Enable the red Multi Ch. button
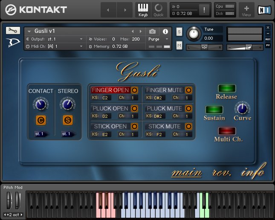This screenshot has width=275, height=220. (227, 131)
